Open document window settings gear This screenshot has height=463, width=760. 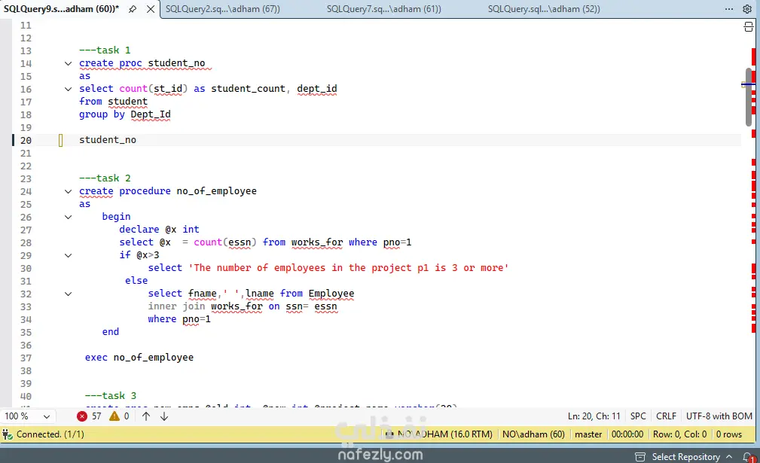coord(747,9)
